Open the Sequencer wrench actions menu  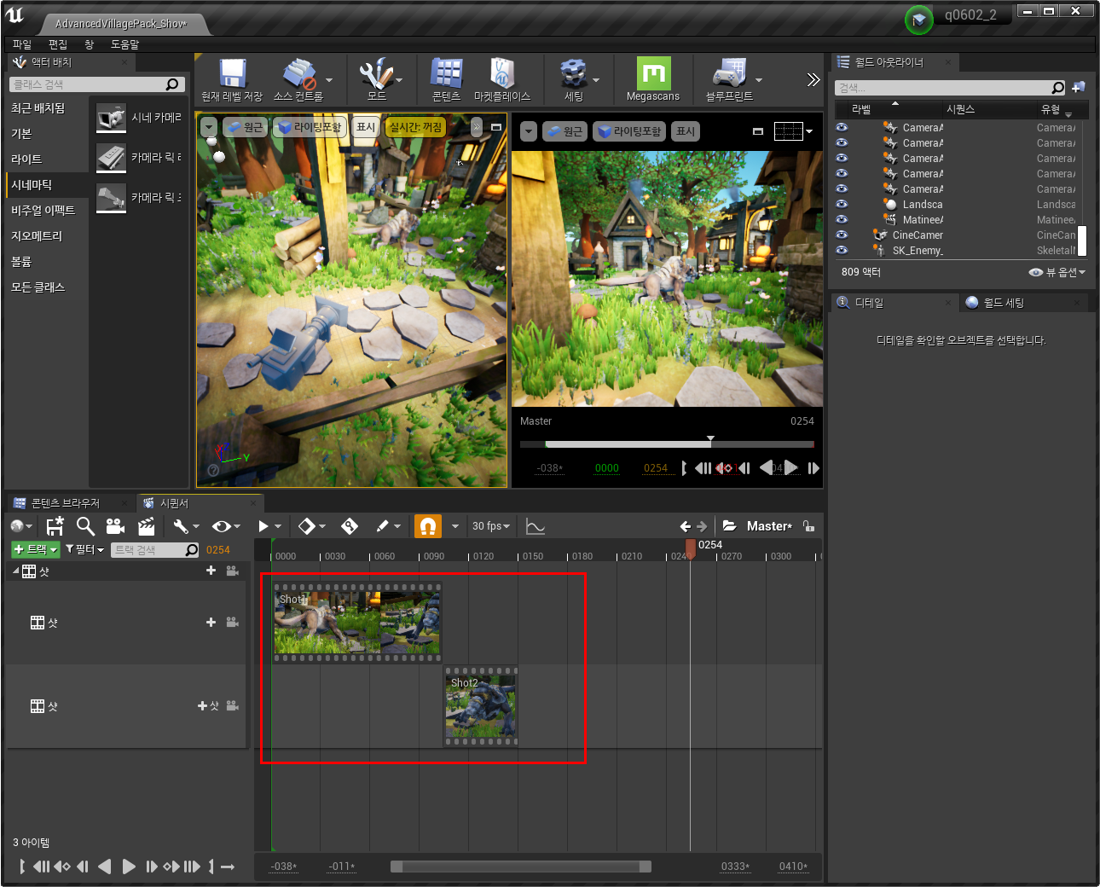pos(185,526)
